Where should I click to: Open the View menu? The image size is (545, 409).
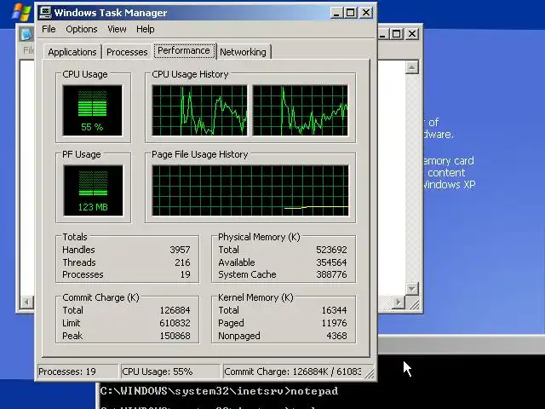pos(117,29)
